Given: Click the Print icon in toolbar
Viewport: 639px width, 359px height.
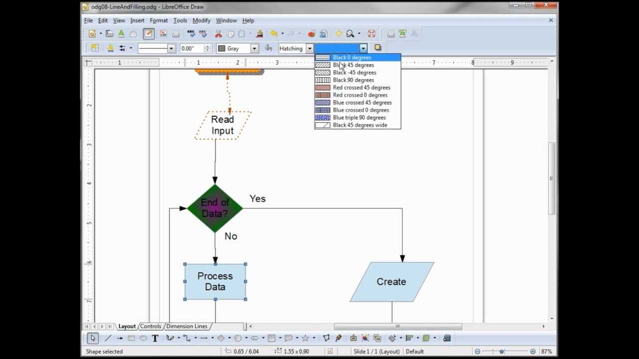Looking at the screenshot, I should 176,34.
